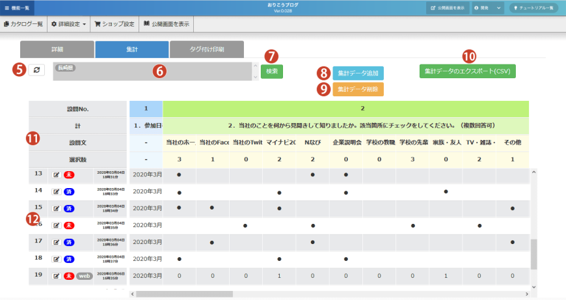
Task: Open カタログ一覧 in the menu bar
Action: pos(23,24)
